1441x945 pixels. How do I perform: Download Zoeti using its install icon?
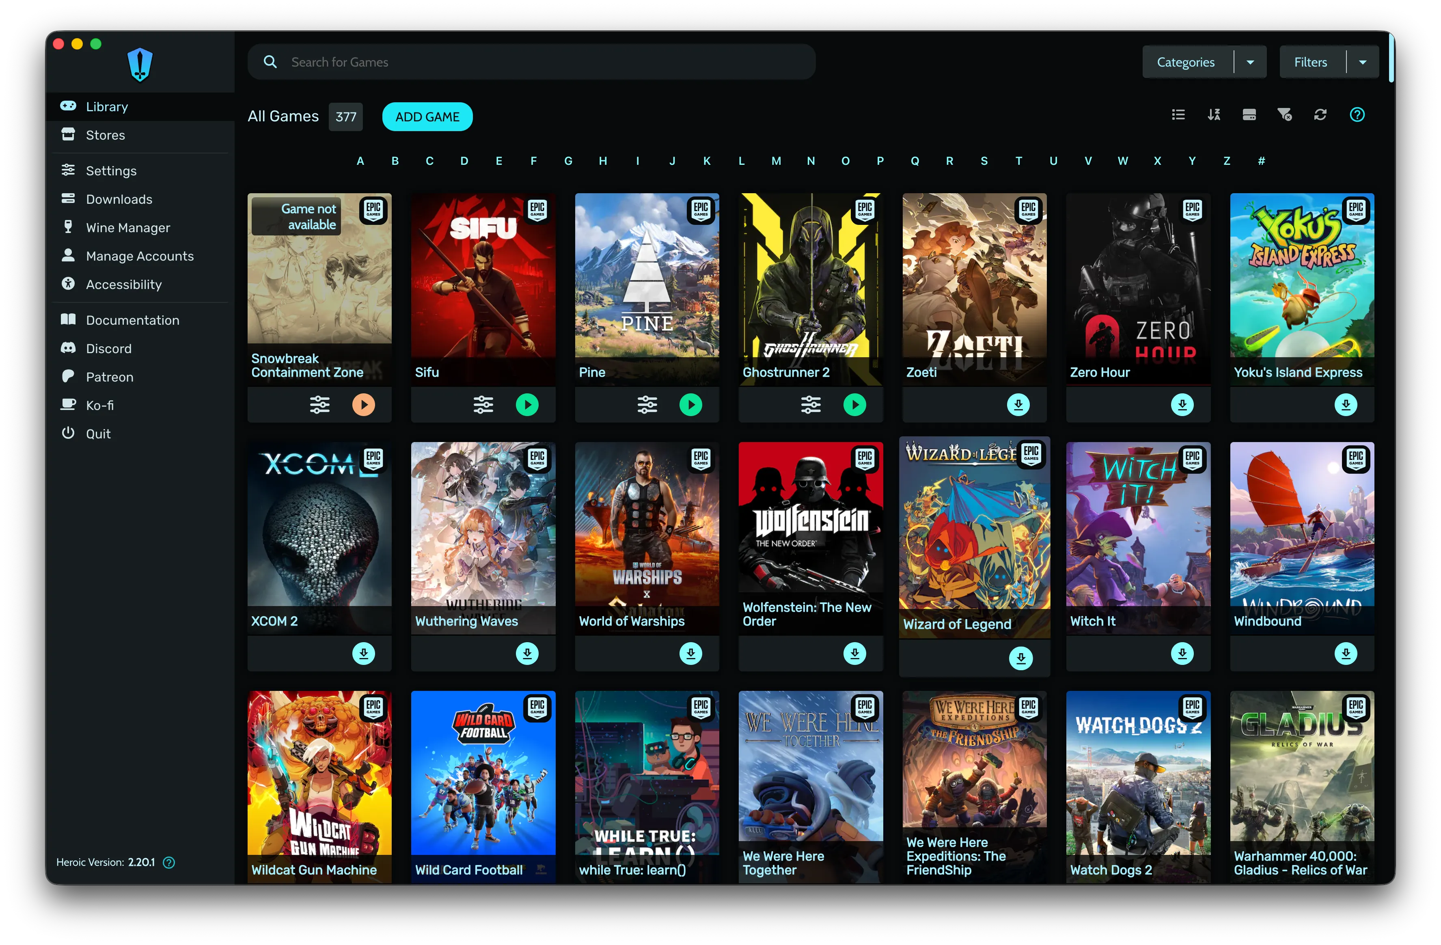pos(1018,404)
